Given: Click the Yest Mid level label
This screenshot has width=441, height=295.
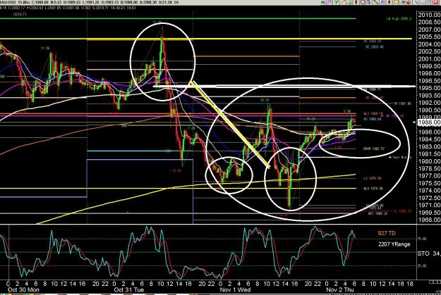Looking at the screenshot, I should click(401, 158).
